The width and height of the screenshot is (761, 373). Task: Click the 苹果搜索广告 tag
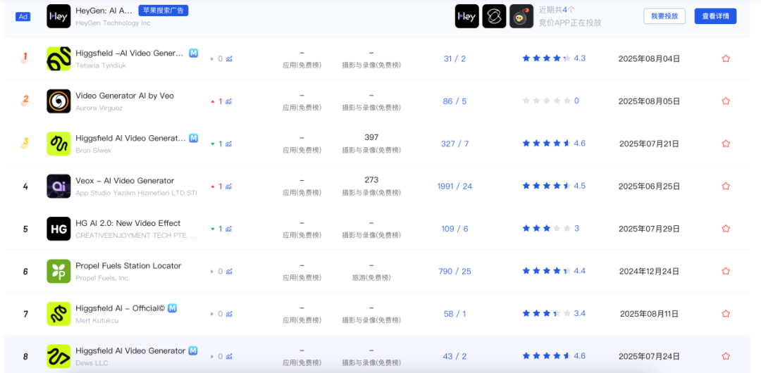(163, 11)
